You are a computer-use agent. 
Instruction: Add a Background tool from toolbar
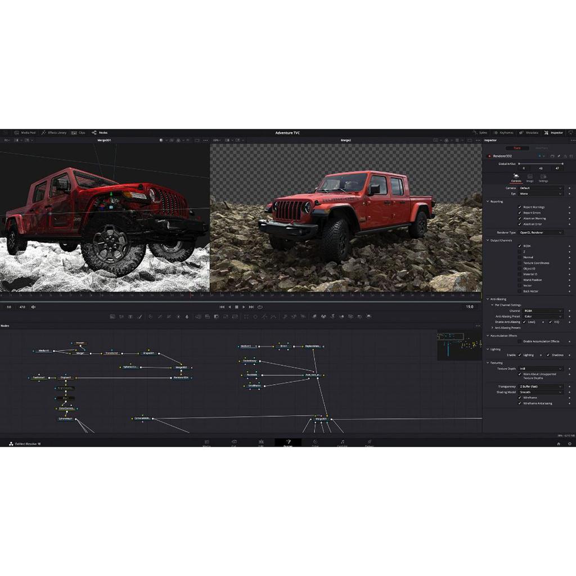[112, 316]
